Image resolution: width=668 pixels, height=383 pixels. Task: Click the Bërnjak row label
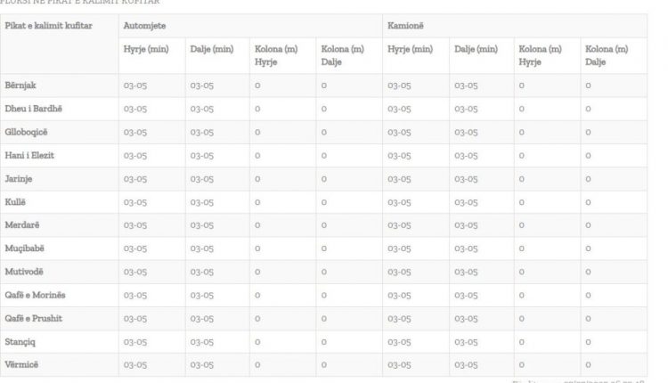pyautogui.click(x=20, y=86)
